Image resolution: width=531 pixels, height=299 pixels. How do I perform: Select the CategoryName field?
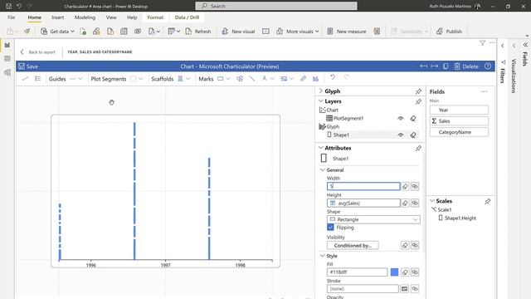[459, 132]
